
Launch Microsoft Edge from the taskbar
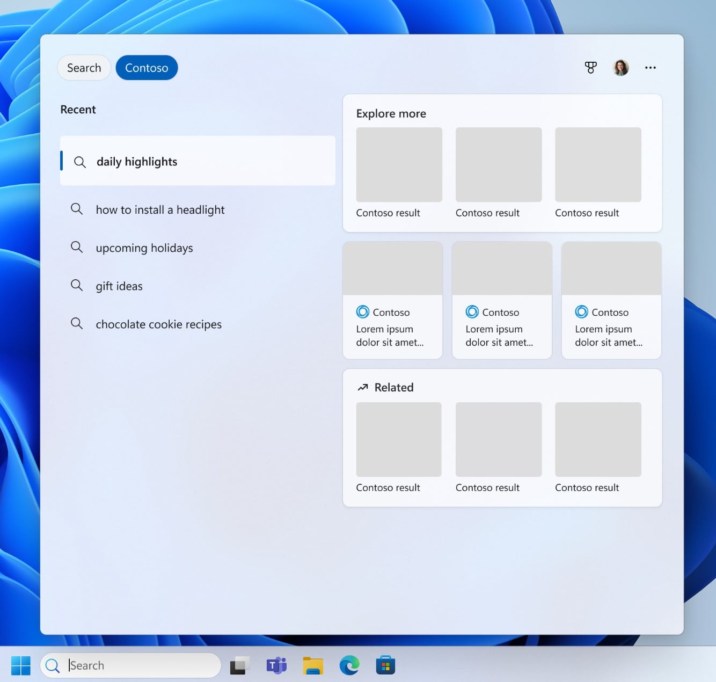(x=349, y=665)
